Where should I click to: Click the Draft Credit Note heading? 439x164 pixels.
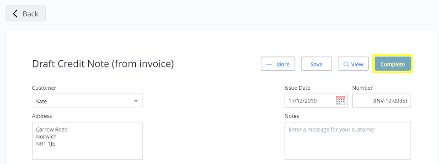click(103, 64)
